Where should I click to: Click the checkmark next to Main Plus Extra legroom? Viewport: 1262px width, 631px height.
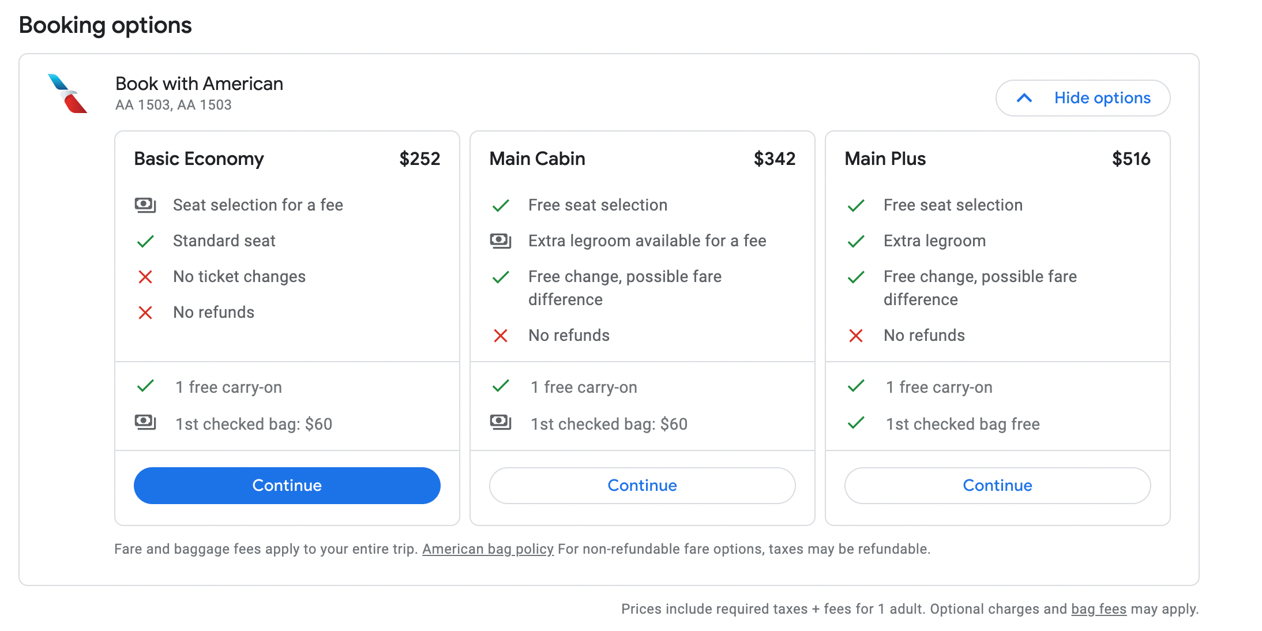click(x=856, y=241)
